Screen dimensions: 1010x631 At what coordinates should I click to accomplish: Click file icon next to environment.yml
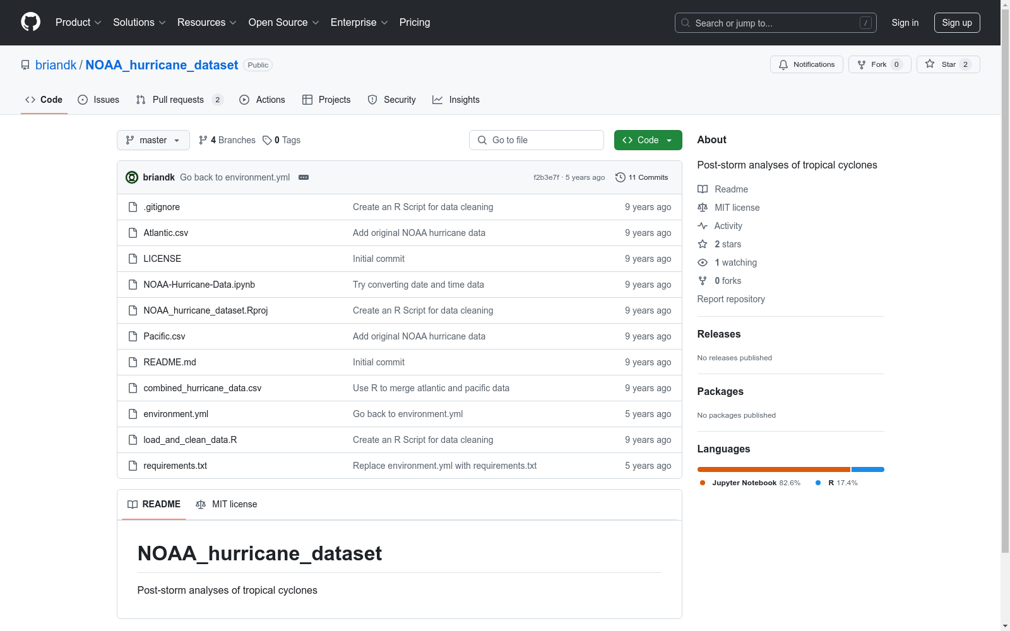click(133, 414)
